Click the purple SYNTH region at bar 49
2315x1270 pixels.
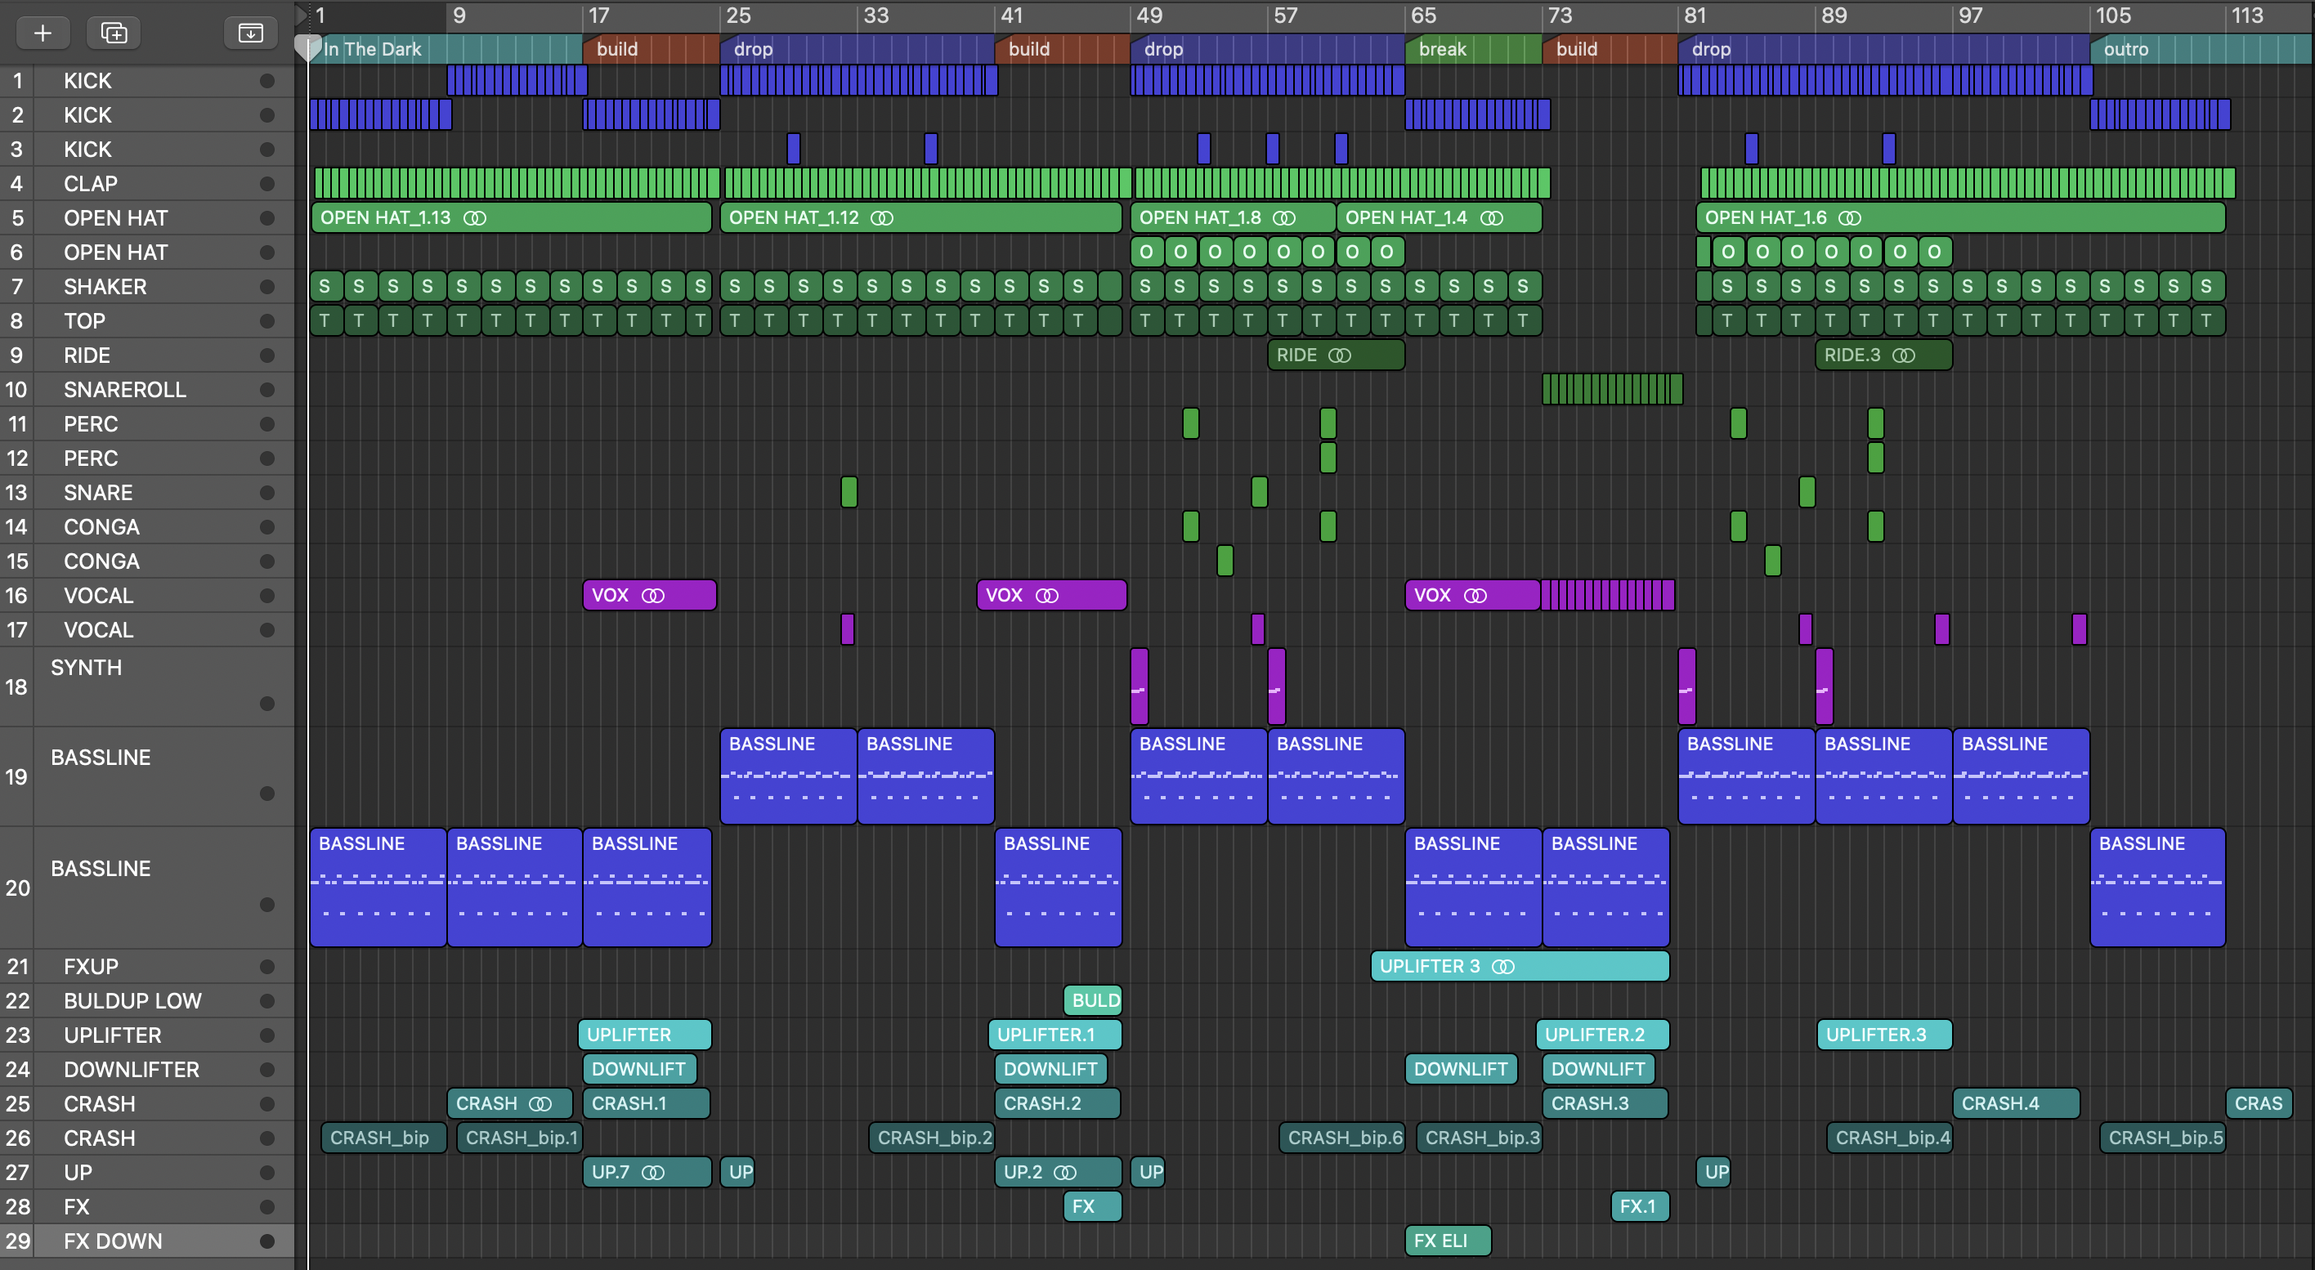(x=1140, y=686)
